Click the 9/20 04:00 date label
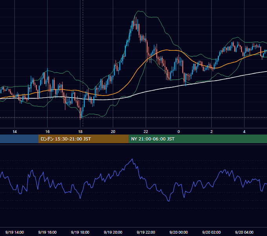Viewport: 267px width, 236px height. coord(244,232)
